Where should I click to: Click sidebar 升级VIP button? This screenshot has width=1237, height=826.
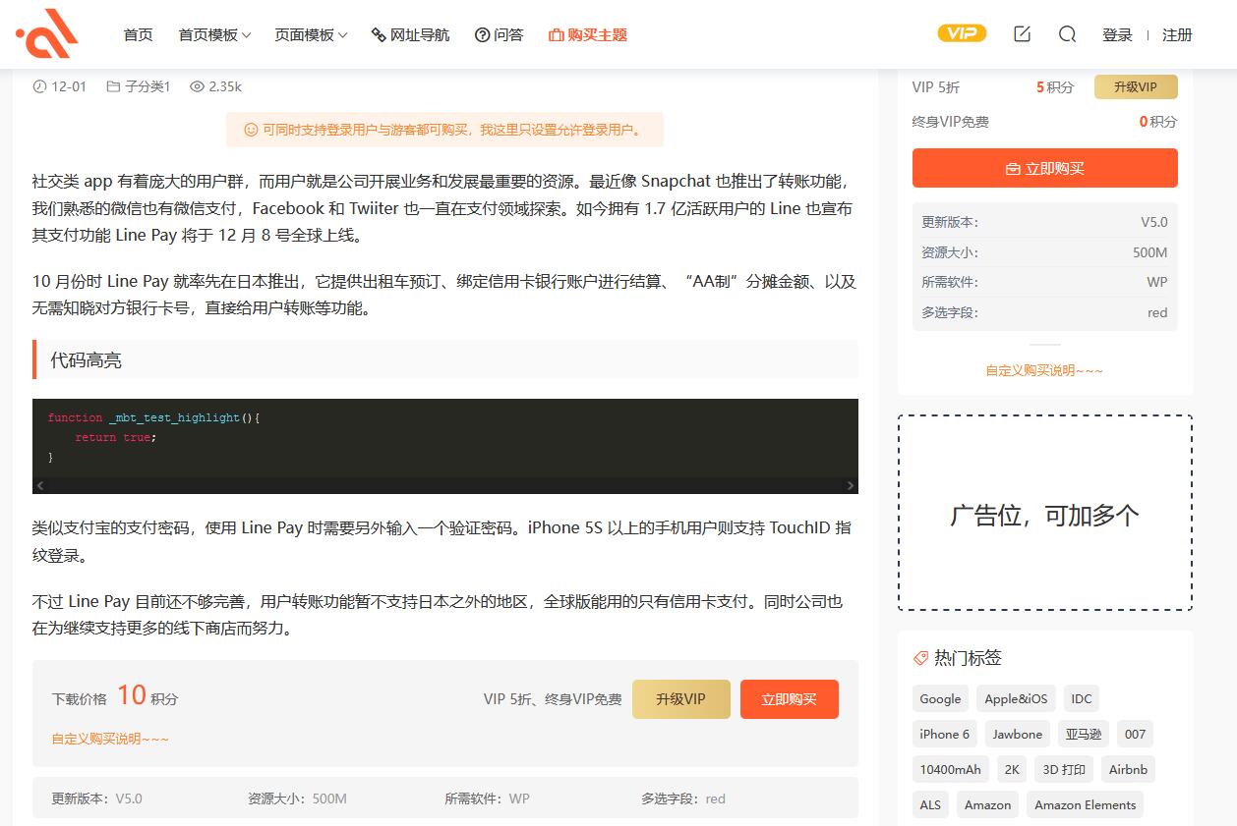(1135, 86)
